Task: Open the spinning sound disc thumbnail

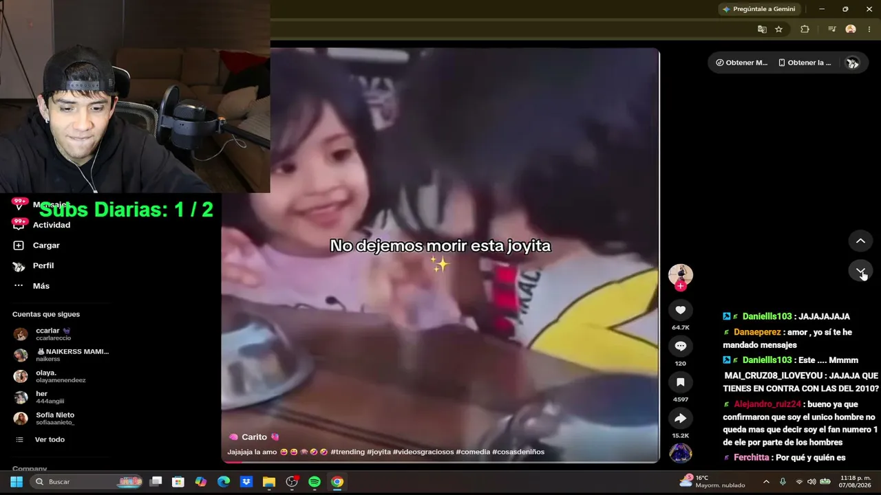Action: (681, 453)
